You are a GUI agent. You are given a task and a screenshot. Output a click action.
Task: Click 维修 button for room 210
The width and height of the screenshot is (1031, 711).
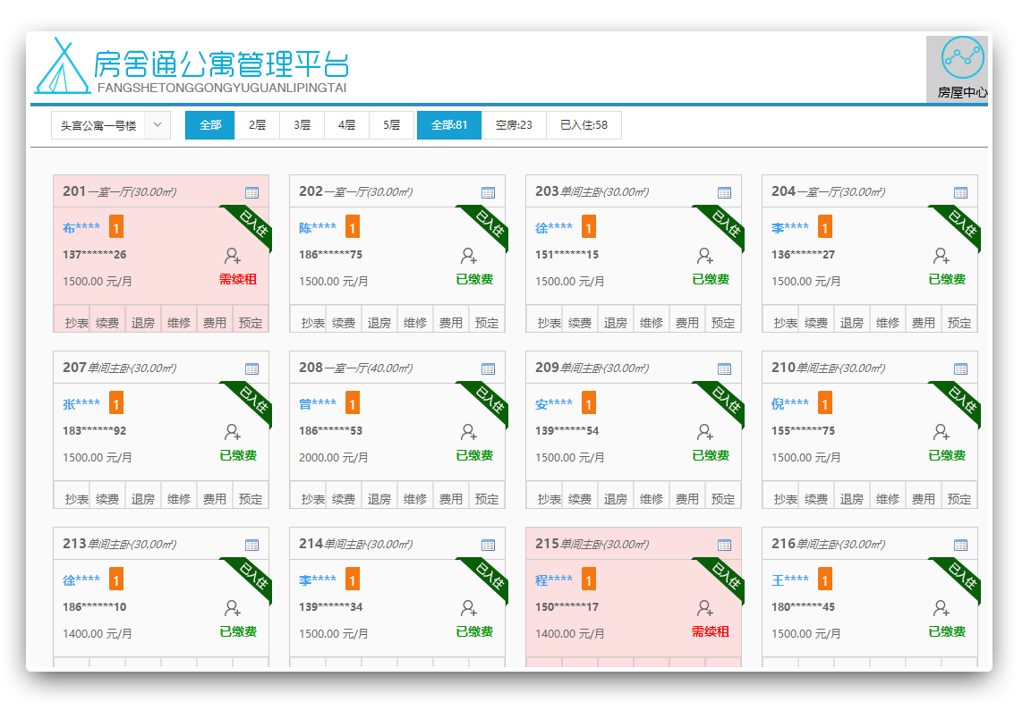click(x=888, y=499)
